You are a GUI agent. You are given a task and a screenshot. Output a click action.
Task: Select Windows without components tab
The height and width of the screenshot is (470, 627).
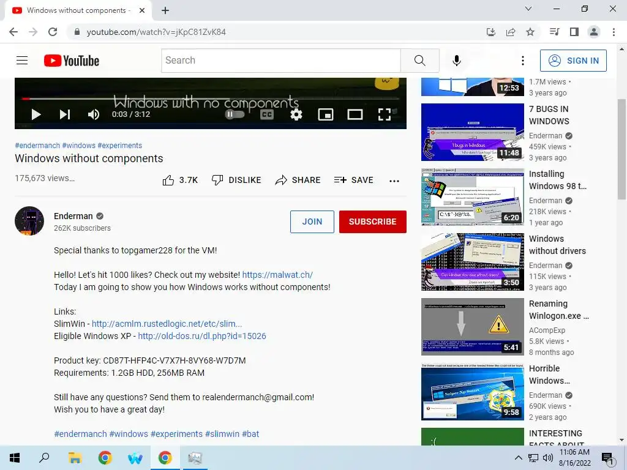coord(78,10)
